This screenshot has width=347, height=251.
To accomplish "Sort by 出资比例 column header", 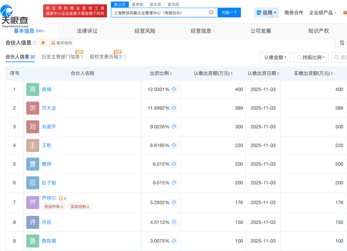I will [161, 74].
